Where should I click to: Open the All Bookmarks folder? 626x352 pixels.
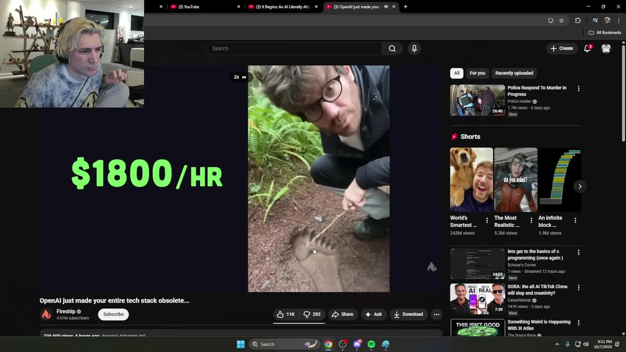pyautogui.click(x=605, y=33)
